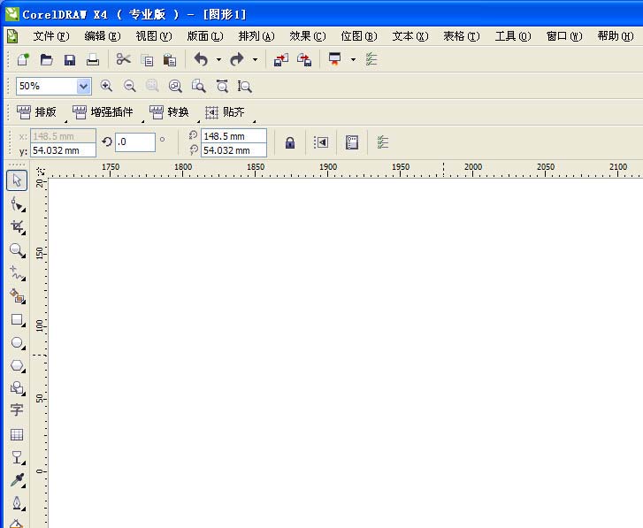
Task: Expand the undo history arrow
Action: coord(218,60)
